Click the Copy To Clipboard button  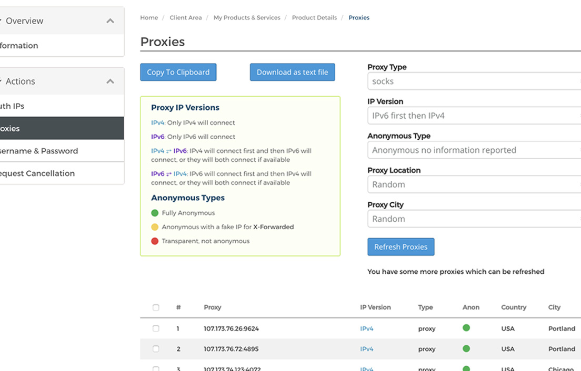tap(178, 73)
